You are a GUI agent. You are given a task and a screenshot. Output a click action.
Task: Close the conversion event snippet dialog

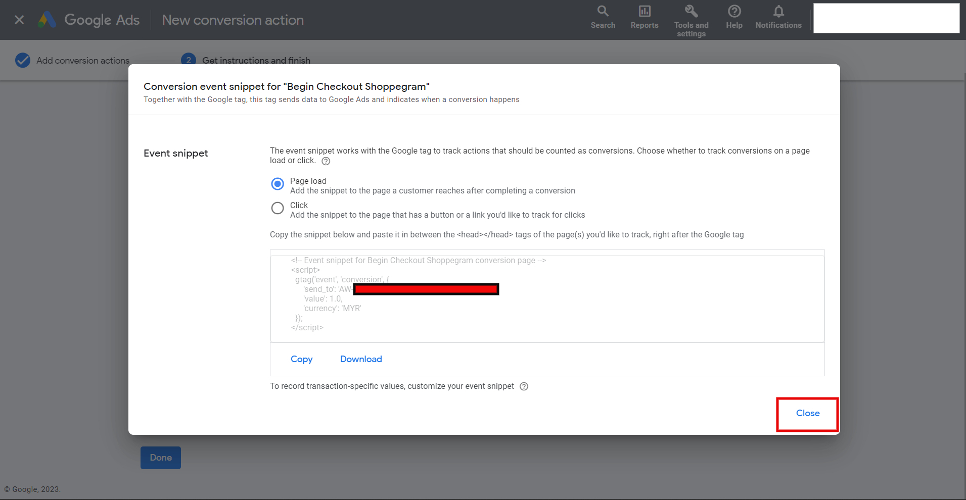click(x=808, y=413)
